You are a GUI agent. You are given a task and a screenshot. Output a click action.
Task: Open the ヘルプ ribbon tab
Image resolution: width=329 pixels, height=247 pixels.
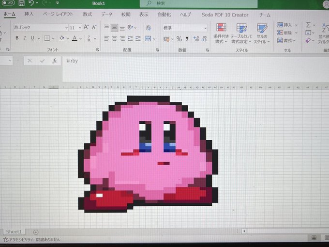click(x=185, y=15)
